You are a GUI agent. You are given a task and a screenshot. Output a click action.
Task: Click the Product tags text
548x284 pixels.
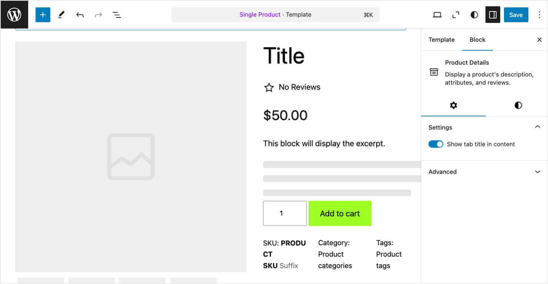[x=389, y=260]
